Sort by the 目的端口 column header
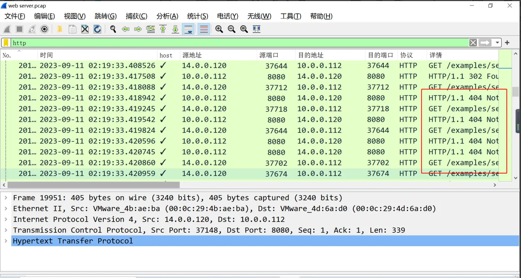Image resolution: width=521 pixels, height=278 pixels. pos(381,55)
